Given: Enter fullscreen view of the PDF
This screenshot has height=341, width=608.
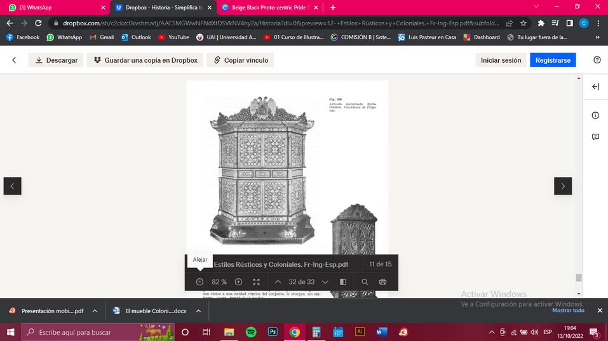Looking at the screenshot, I should [x=256, y=282].
